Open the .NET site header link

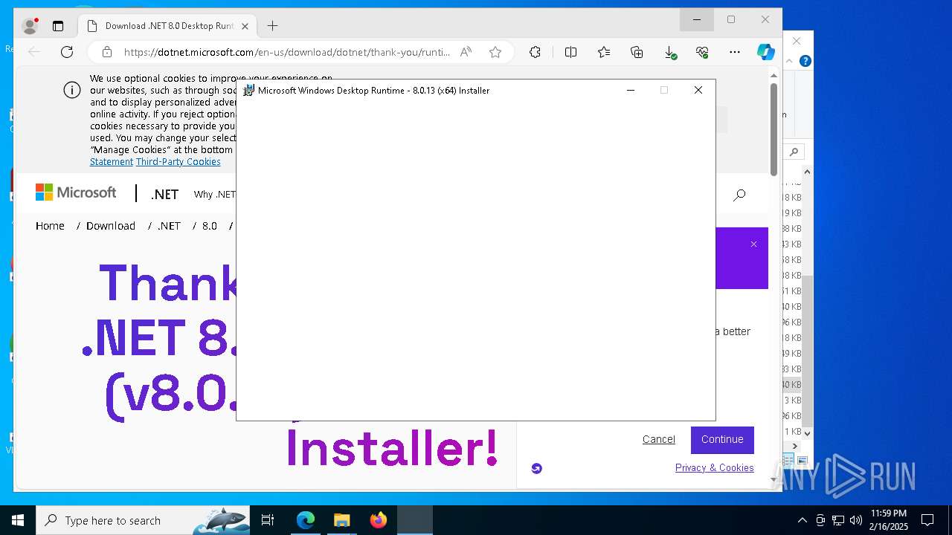tap(164, 195)
